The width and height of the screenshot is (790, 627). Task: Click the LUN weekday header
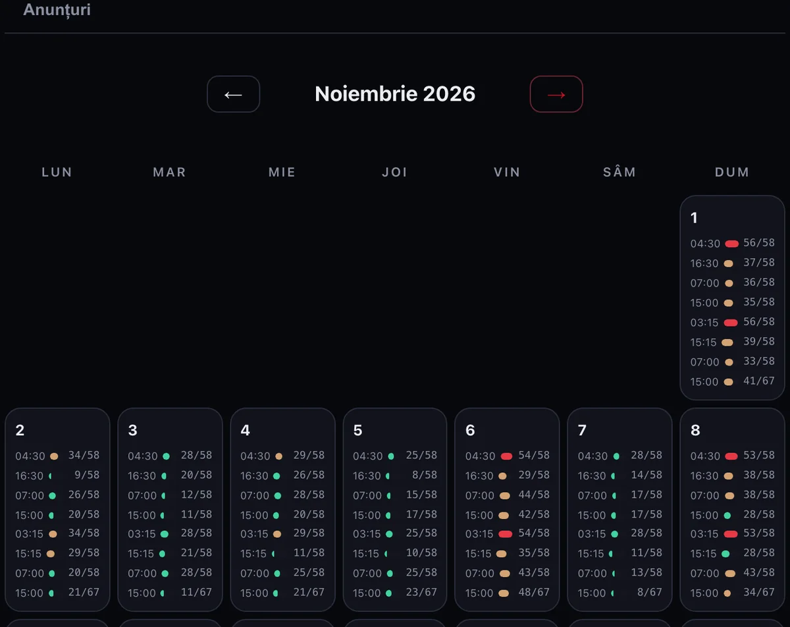tap(57, 172)
